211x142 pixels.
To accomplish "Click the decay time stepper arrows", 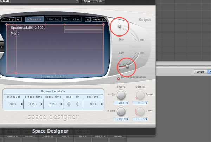I will [62, 104].
